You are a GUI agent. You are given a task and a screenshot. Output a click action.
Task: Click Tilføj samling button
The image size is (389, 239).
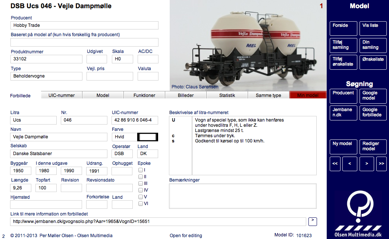(x=343, y=45)
